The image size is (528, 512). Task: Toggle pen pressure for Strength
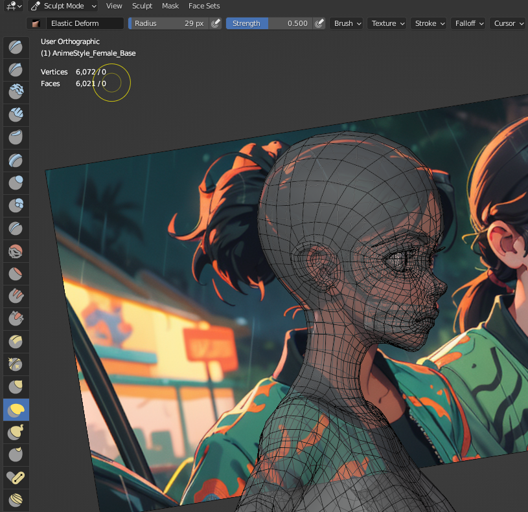point(319,23)
